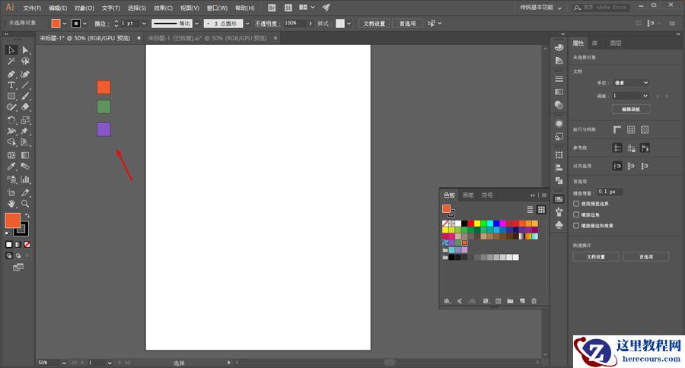Open Adobe Stock via St icon
Viewport: 685px width, 368px height.
pyautogui.click(x=288, y=8)
